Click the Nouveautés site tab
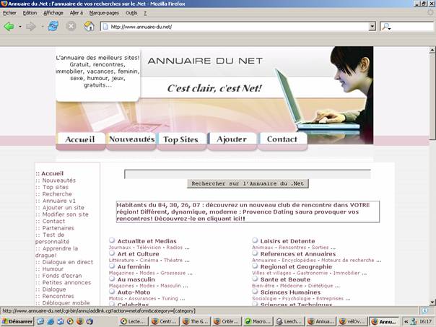 click(131, 141)
